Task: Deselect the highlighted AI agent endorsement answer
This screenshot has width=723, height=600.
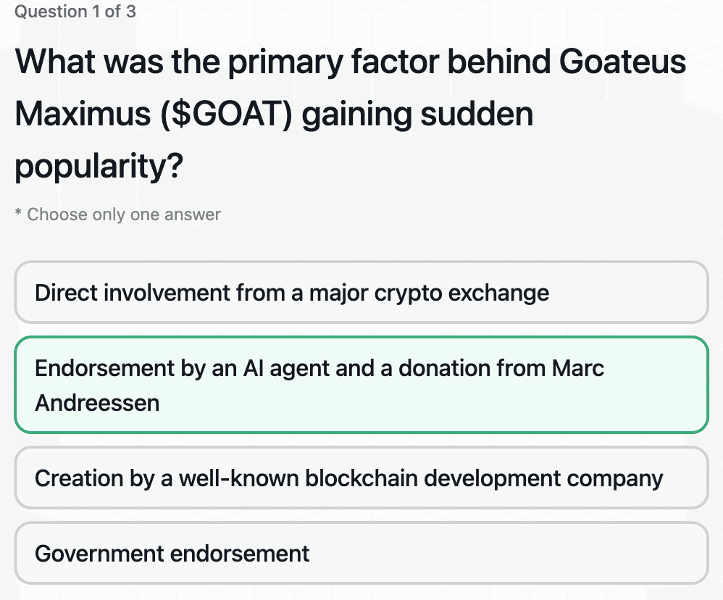Action: click(361, 384)
